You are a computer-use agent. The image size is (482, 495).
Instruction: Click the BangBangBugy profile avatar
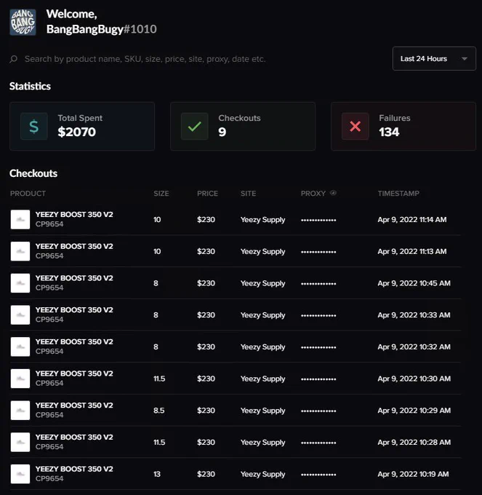[x=23, y=22]
